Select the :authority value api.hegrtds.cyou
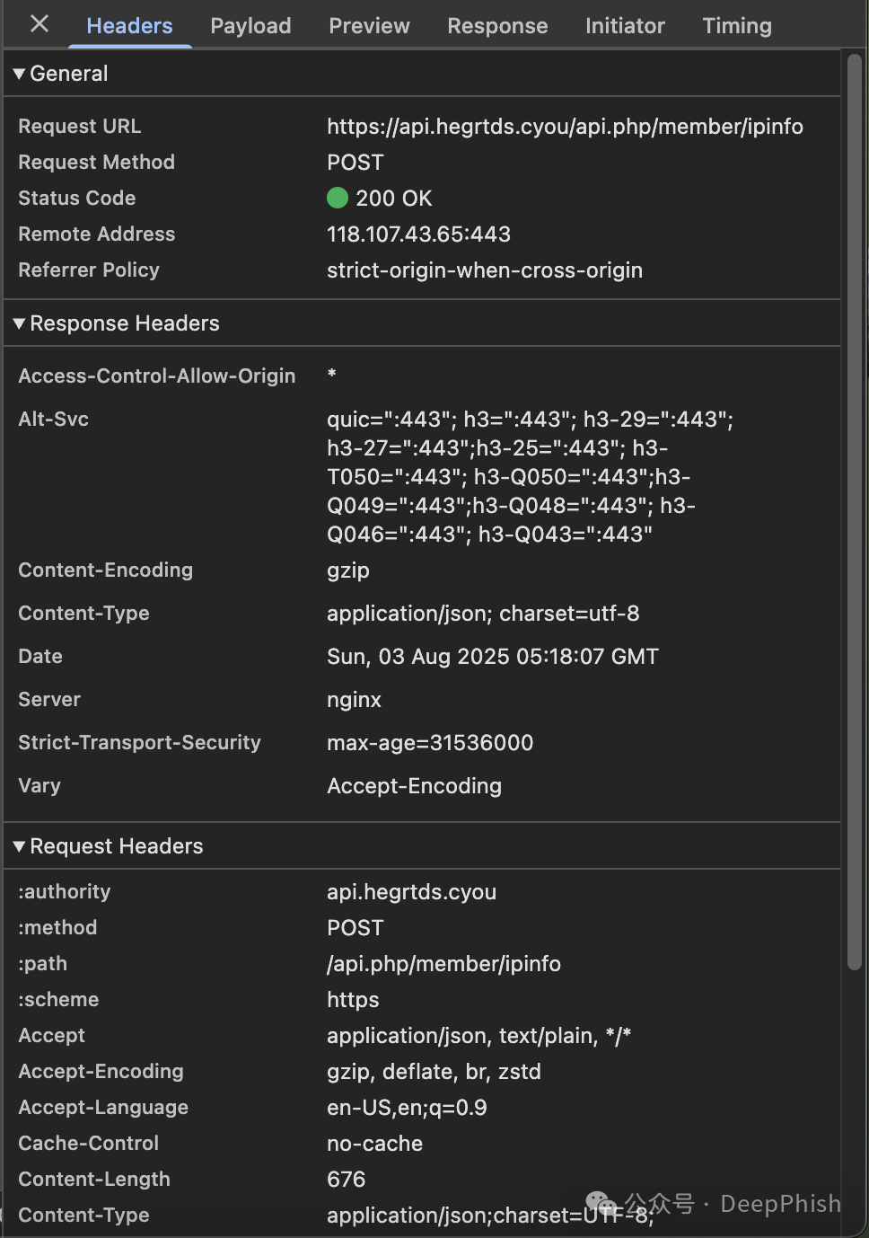This screenshot has width=869, height=1238. click(411, 892)
